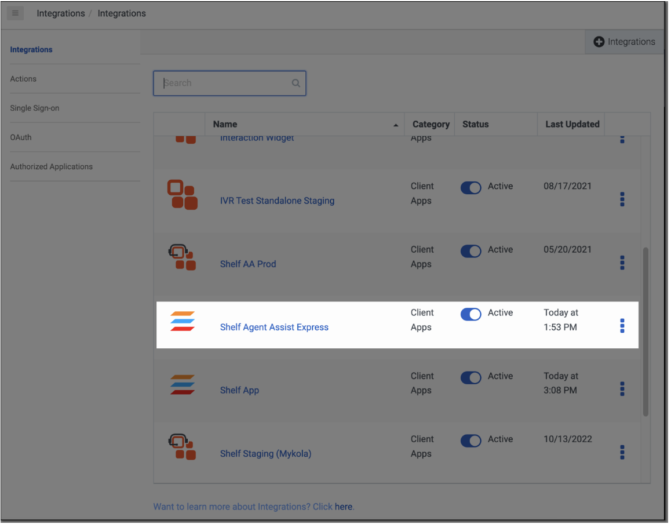Open the Actions sidebar section

click(x=23, y=79)
